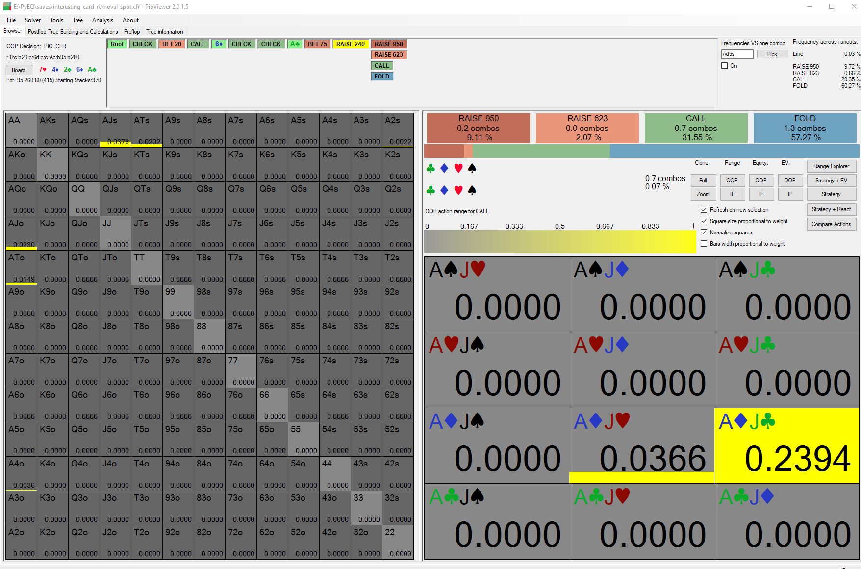
Task: Go to the Root node in the tree path
Action: pyautogui.click(x=117, y=44)
